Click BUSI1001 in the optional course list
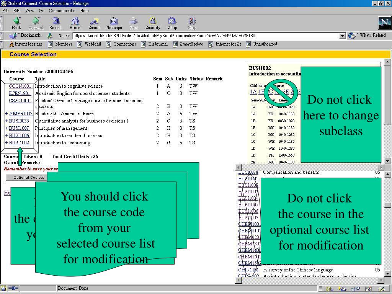The image size is (392, 294). 248,179
